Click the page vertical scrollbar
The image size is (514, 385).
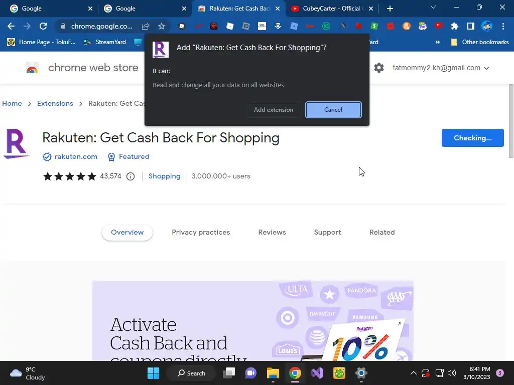(510, 121)
